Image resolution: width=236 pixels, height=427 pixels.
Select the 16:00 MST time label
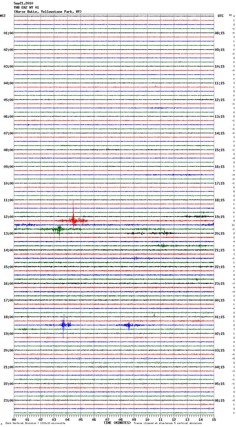(9, 284)
